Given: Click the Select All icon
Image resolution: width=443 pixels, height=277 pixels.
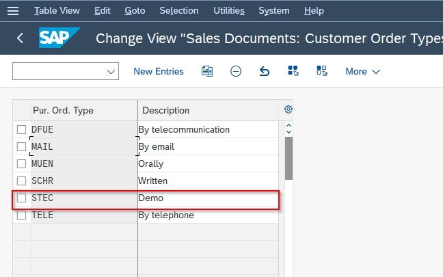Looking at the screenshot, I should [293, 70].
